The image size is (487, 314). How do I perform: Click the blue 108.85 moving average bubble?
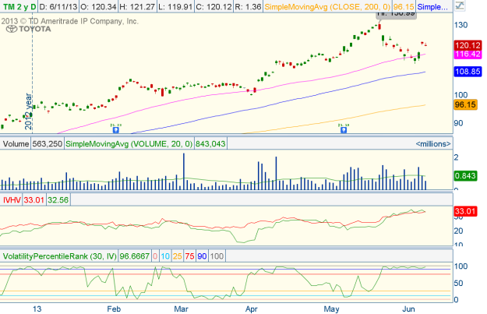pos(468,72)
